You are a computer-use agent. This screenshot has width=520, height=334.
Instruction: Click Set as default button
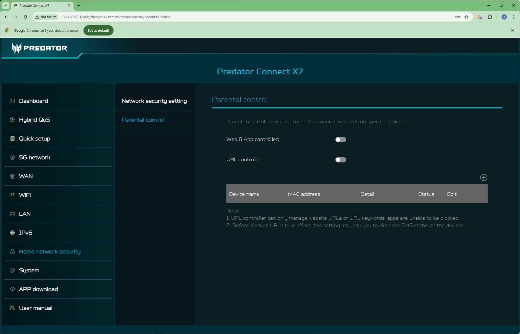point(98,30)
